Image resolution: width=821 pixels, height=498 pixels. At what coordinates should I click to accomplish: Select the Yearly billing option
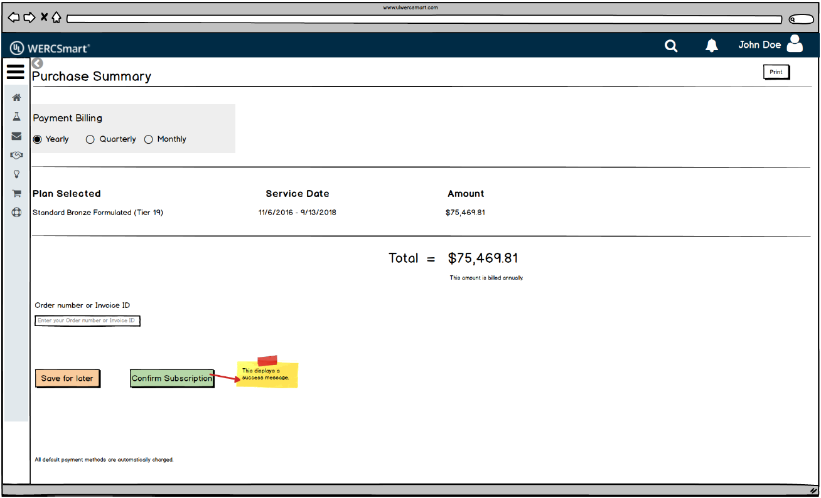click(x=38, y=139)
